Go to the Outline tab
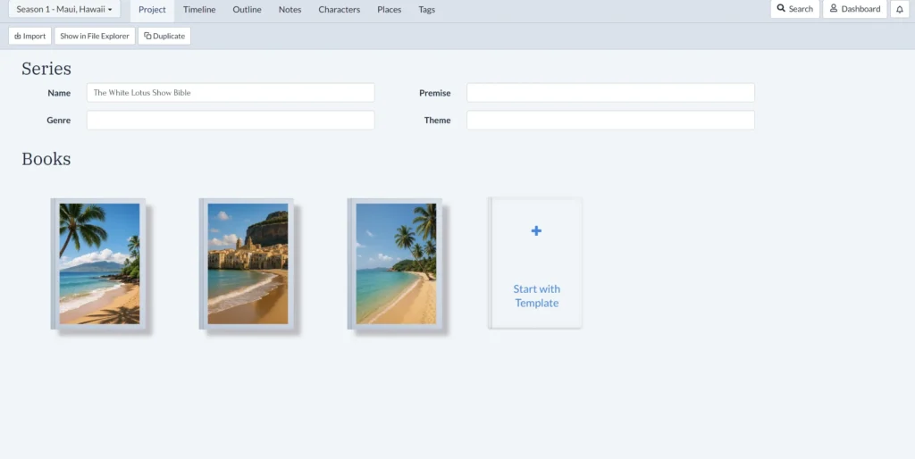The height and width of the screenshot is (459, 915). click(247, 10)
